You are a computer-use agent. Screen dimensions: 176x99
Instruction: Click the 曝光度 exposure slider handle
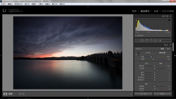(x=155, y=66)
